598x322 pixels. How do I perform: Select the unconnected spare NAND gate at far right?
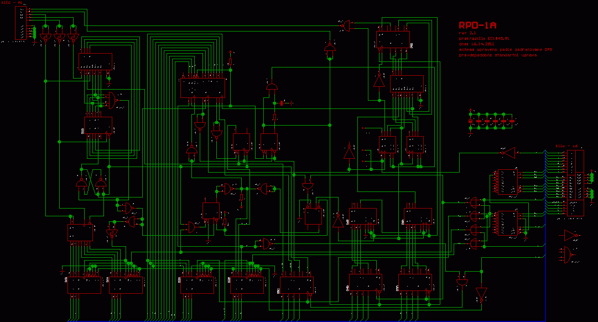[568, 254]
